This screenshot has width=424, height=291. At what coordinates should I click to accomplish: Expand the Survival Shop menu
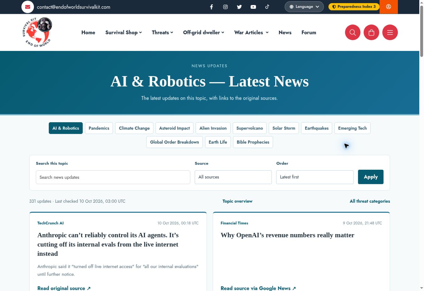[124, 32]
